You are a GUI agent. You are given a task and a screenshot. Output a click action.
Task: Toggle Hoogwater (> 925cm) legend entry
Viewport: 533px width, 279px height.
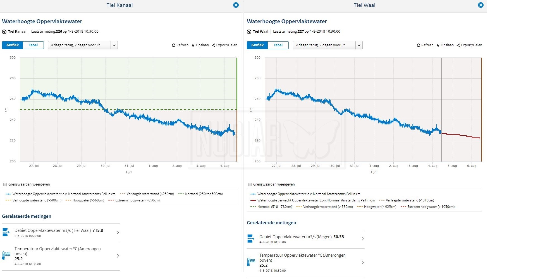point(377,207)
